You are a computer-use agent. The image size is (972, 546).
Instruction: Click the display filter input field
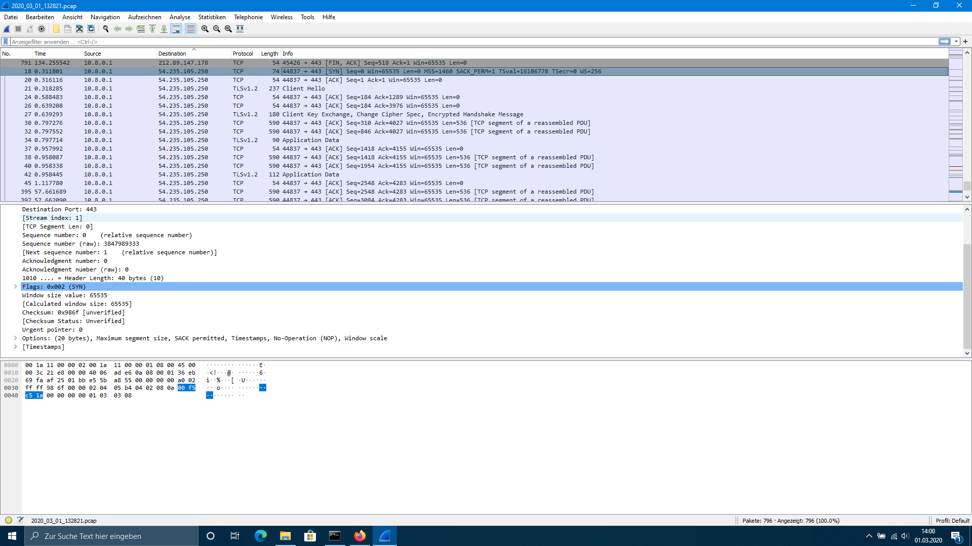[456, 41]
